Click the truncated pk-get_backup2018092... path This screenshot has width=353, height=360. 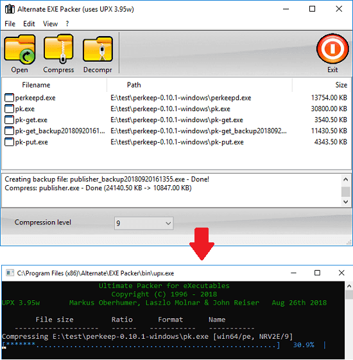point(198,131)
